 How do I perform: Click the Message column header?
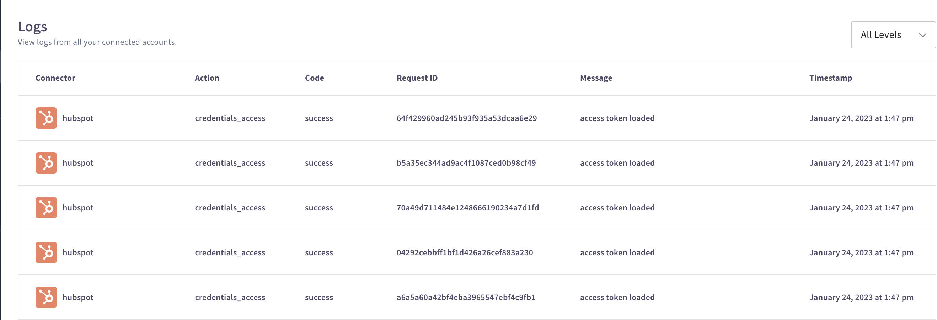pos(596,78)
